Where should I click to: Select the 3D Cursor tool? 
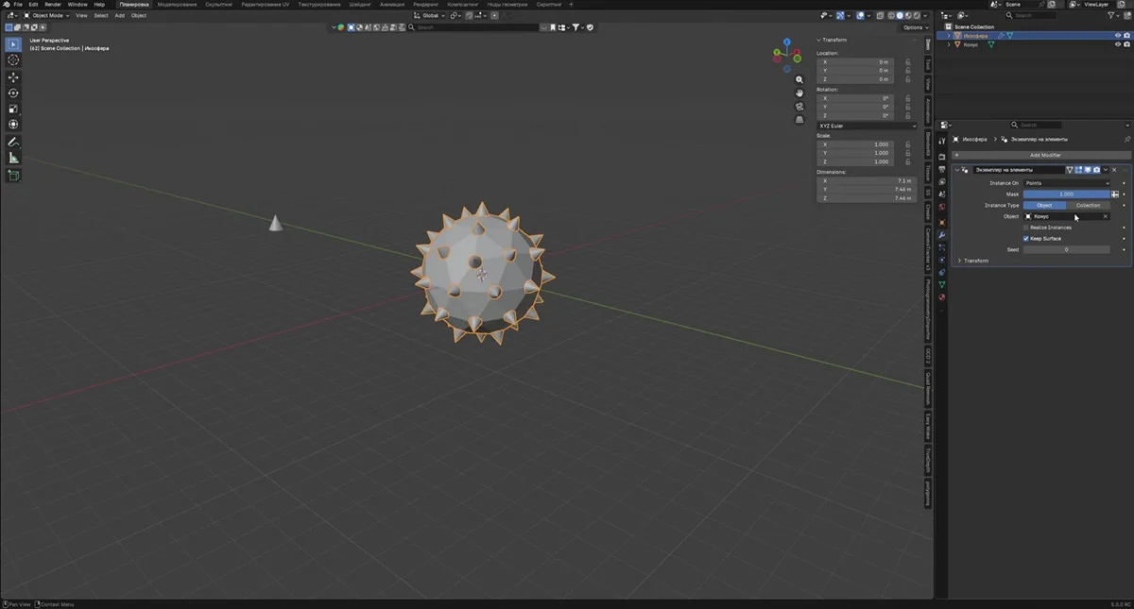click(13, 60)
